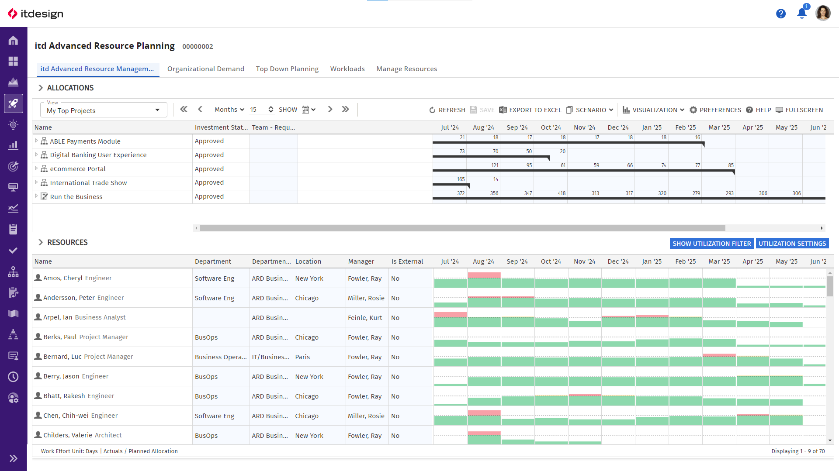Click EXPORT TO EXCEL button
The image size is (839, 471).
[530, 110]
